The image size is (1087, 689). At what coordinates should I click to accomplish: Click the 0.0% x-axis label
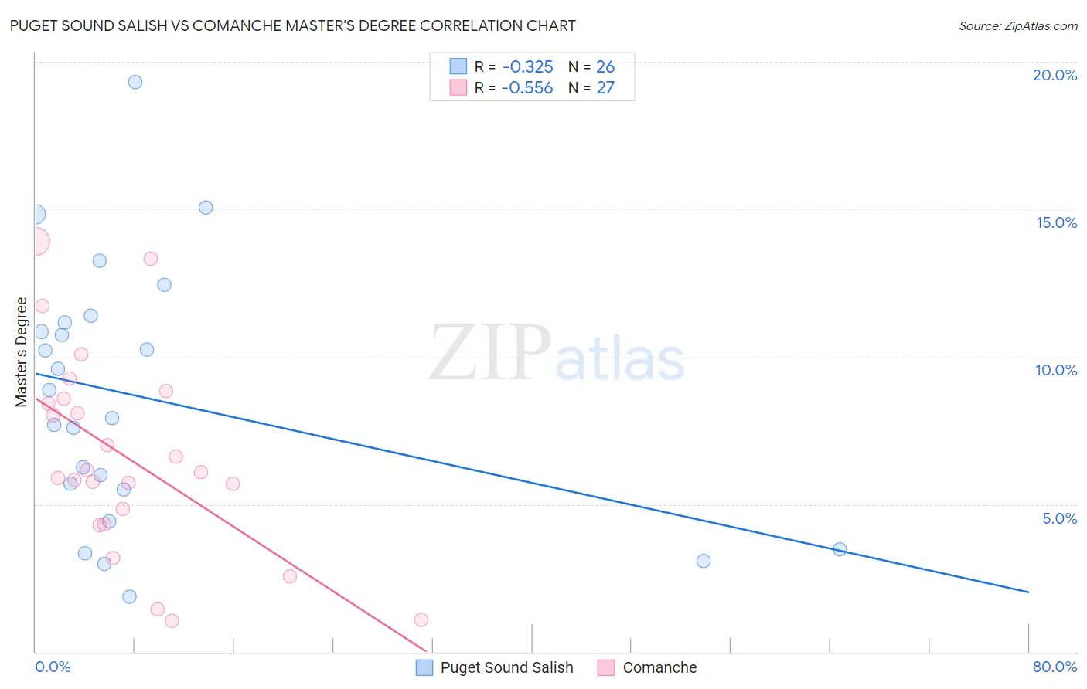click(x=53, y=667)
